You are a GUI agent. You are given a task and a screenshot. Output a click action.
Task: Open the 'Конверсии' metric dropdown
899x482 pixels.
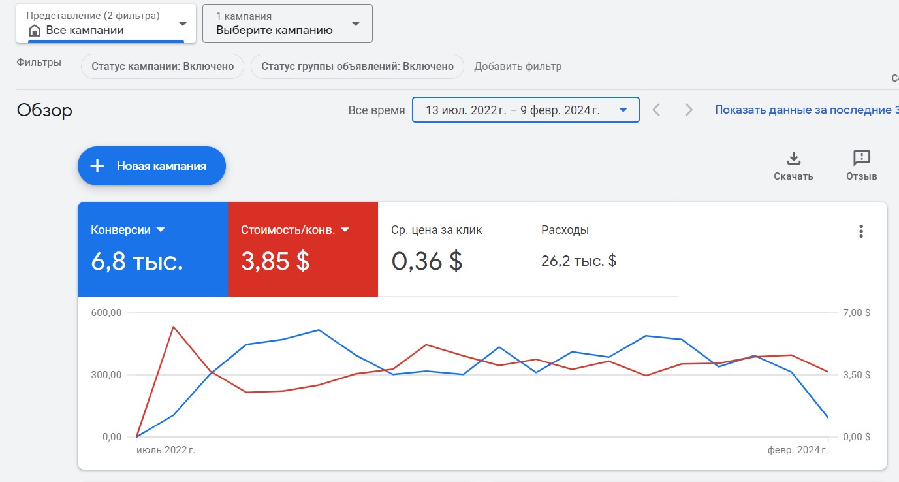(x=128, y=230)
